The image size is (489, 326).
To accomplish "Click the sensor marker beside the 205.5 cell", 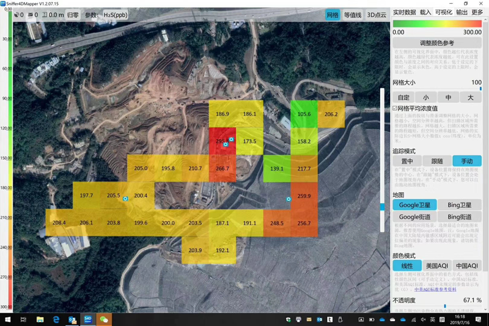I will tap(125, 198).
